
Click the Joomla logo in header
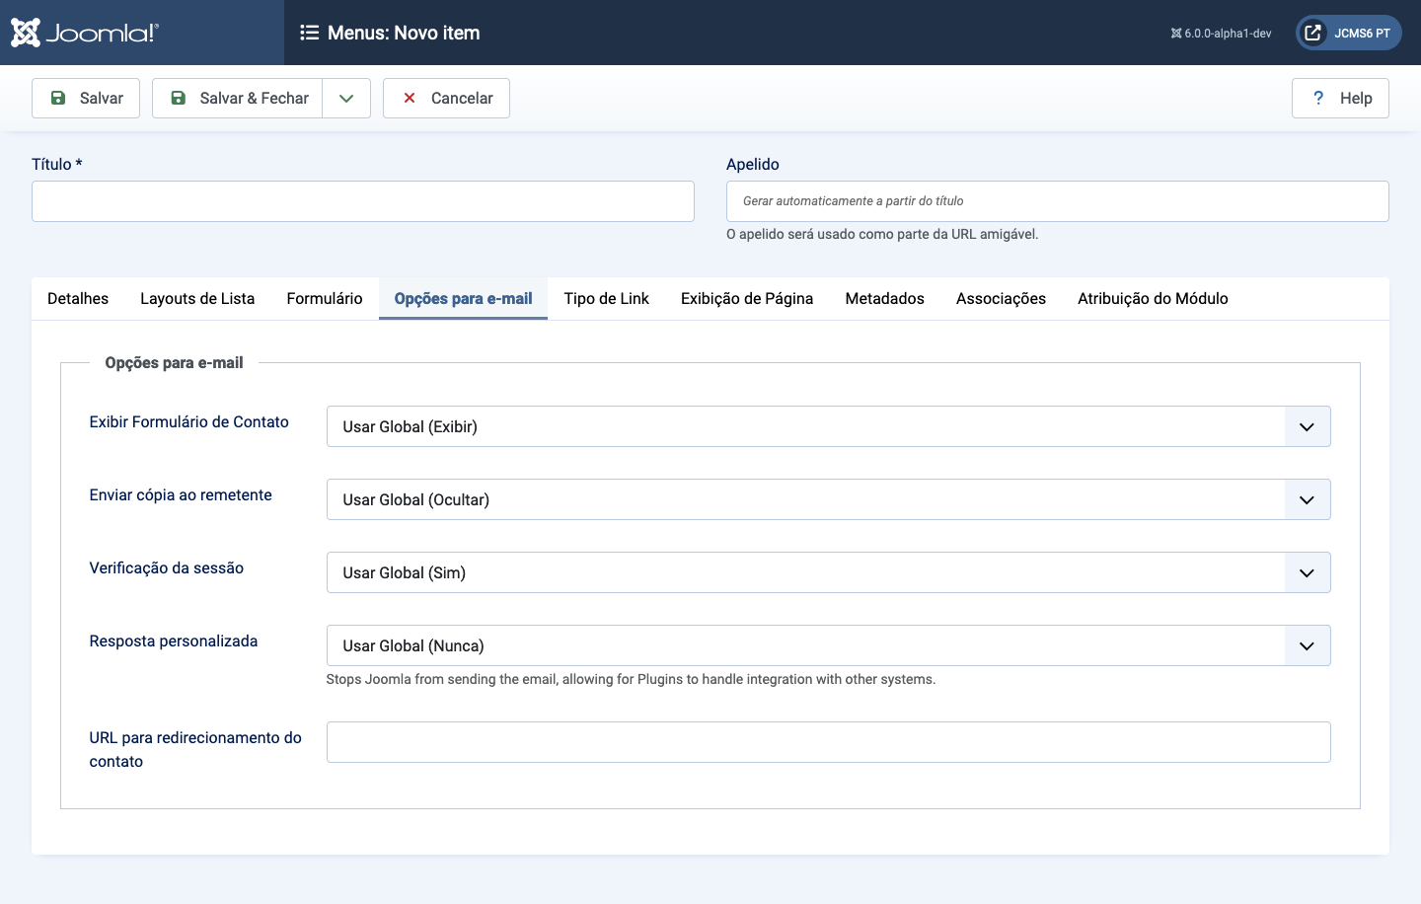tap(84, 33)
